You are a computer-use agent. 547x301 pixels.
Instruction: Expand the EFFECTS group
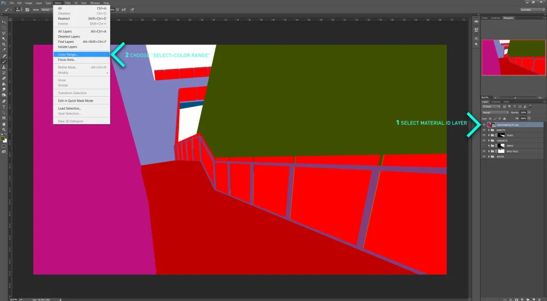pyautogui.click(x=489, y=130)
